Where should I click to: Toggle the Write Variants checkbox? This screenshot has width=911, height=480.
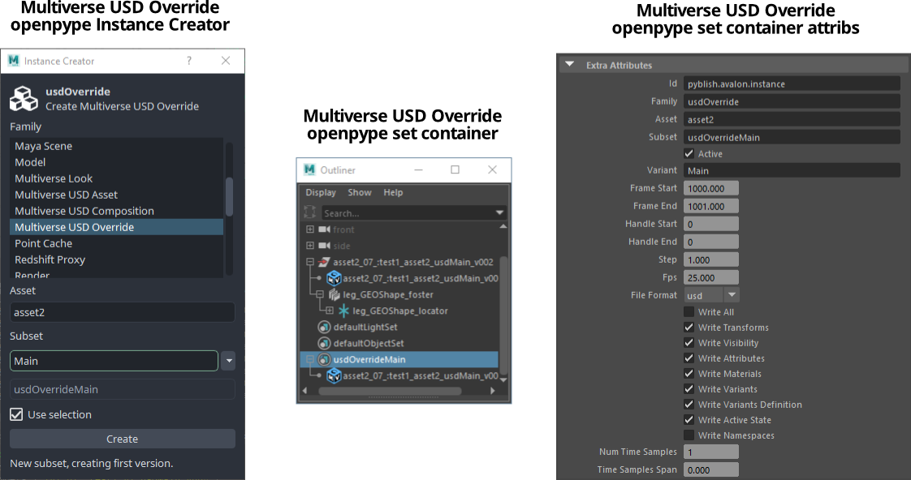click(x=689, y=389)
